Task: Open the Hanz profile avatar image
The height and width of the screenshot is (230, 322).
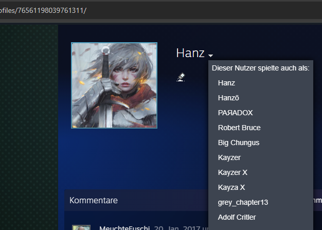Action: (114, 85)
